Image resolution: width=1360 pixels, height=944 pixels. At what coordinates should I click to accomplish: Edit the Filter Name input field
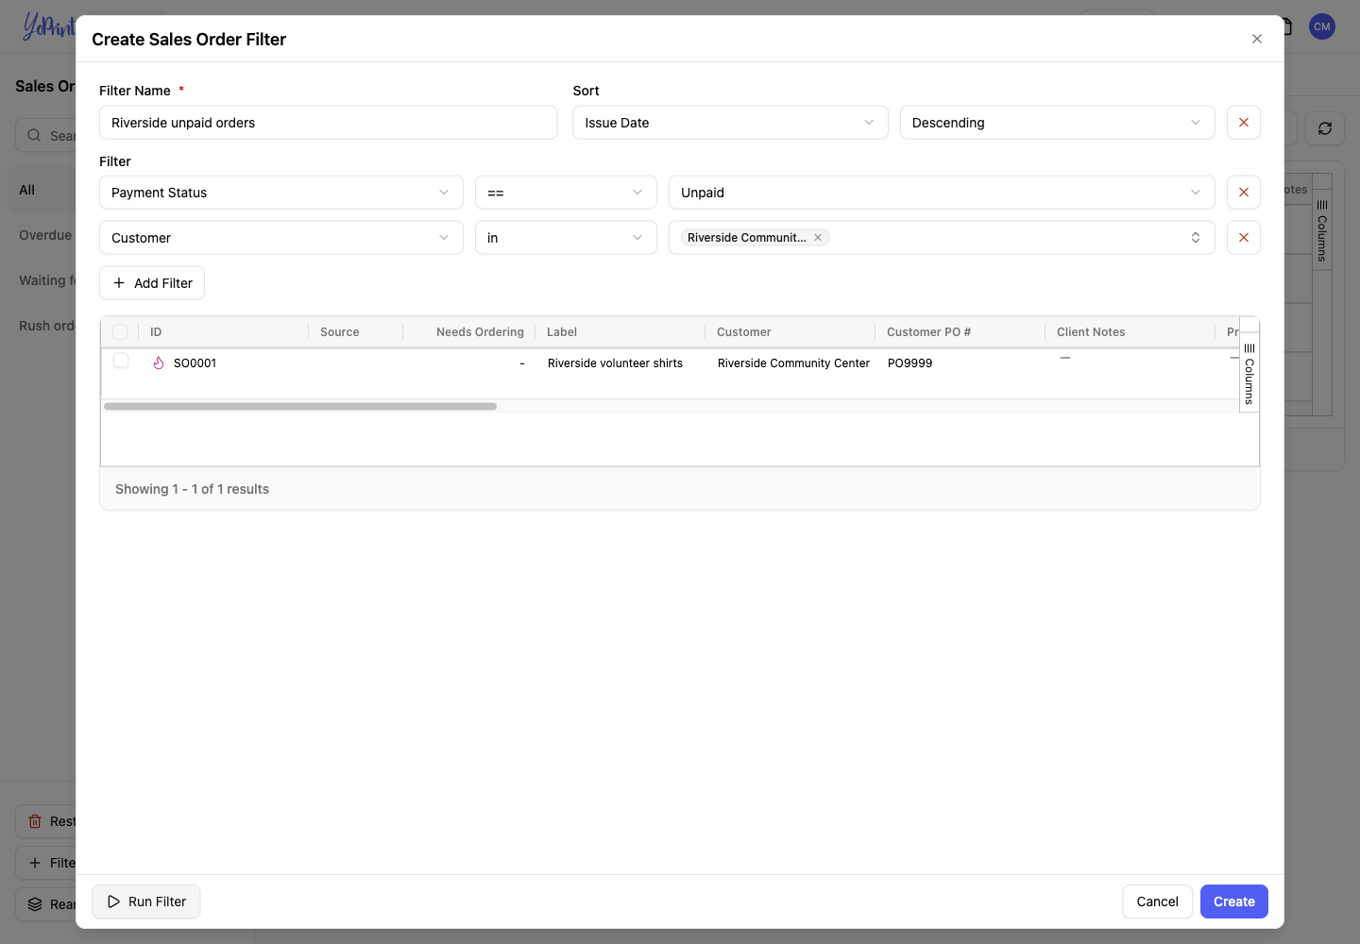tap(328, 123)
